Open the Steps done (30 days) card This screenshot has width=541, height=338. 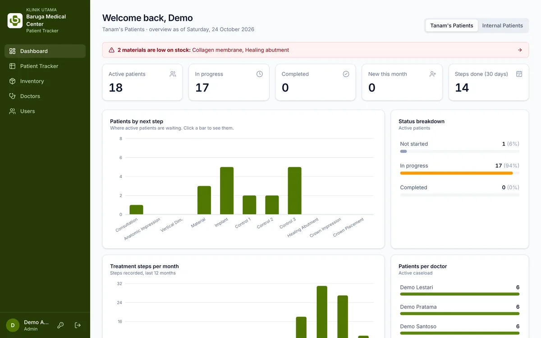tap(489, 82)
